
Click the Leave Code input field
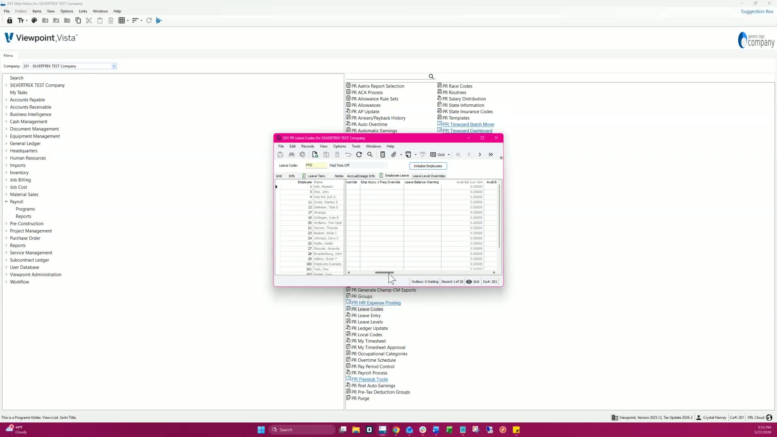(316, 165)
